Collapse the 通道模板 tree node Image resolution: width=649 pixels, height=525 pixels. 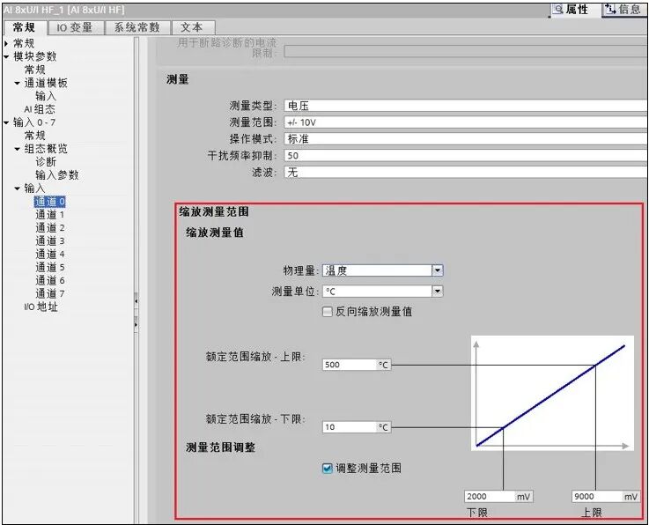17,83
